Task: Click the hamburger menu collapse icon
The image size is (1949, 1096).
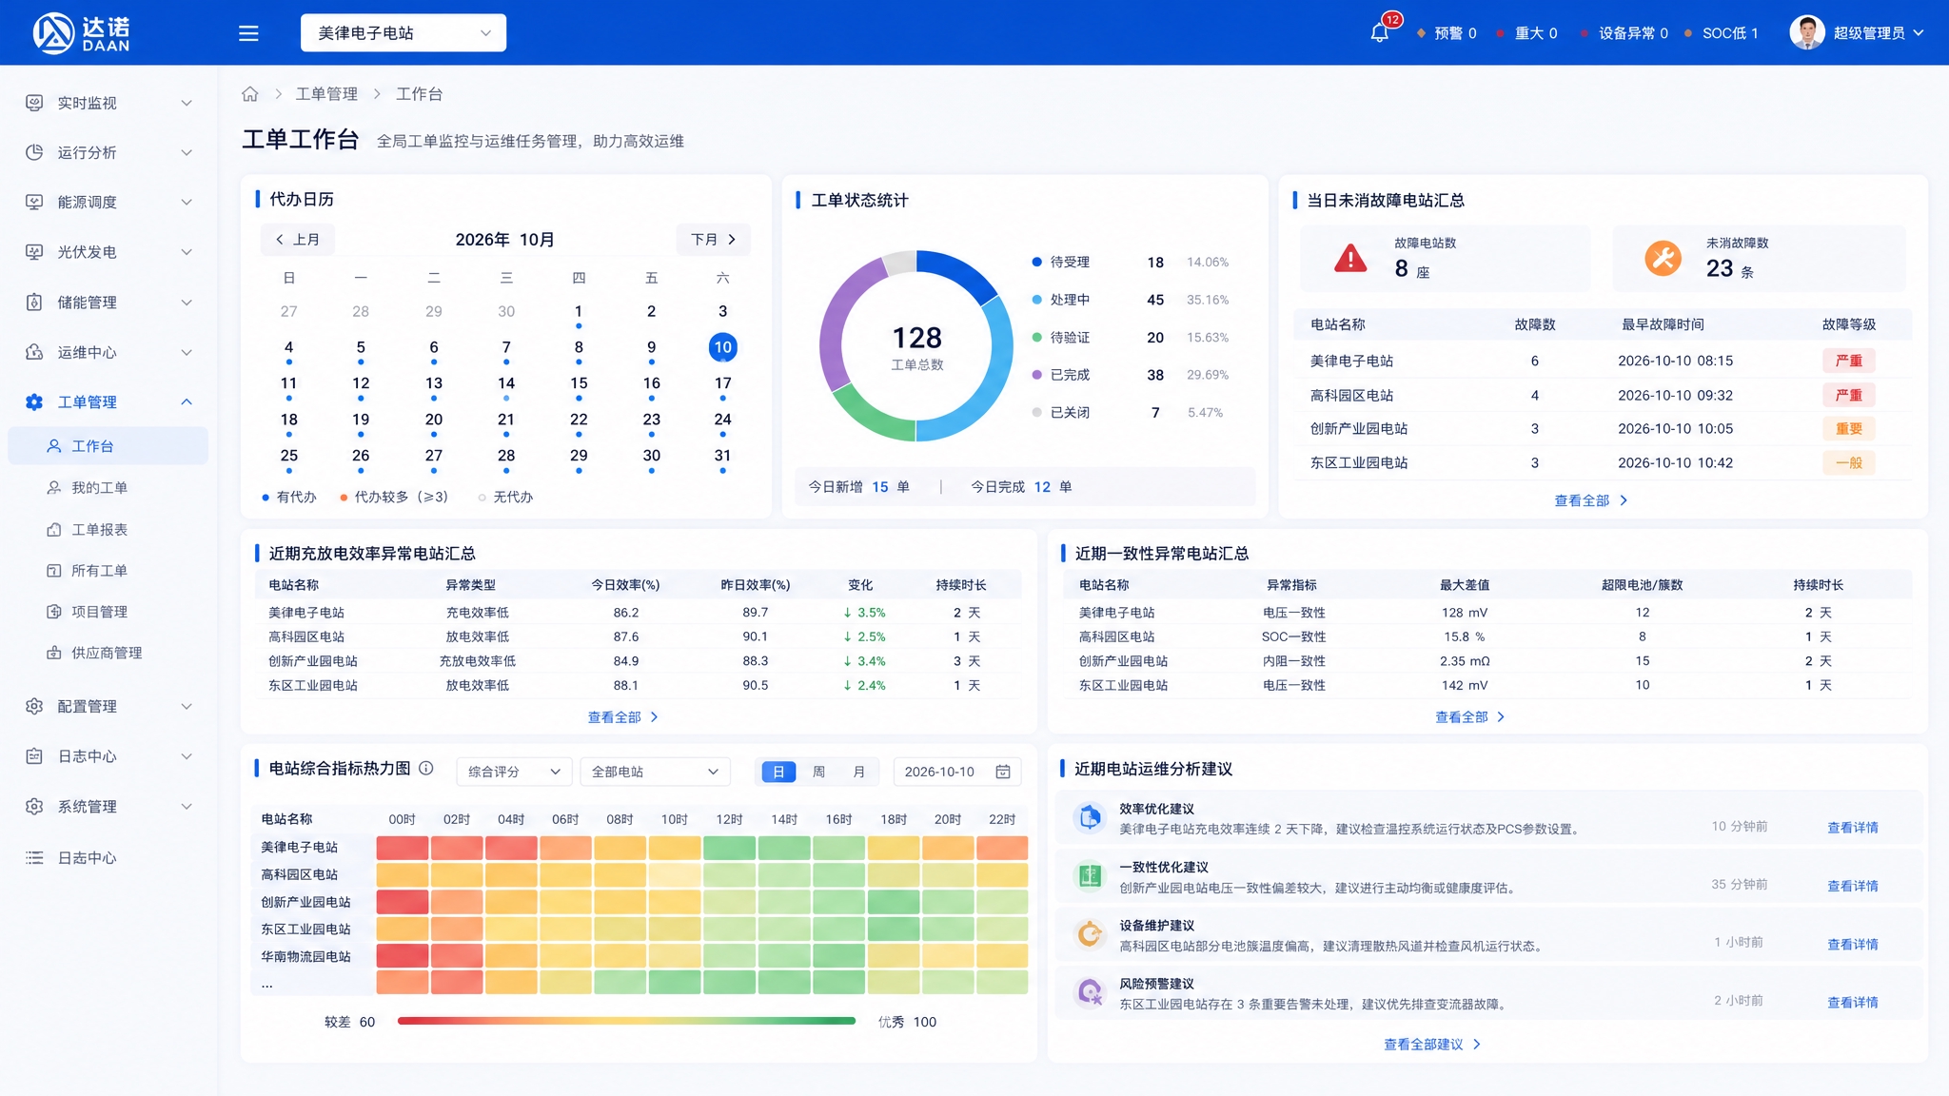Action: [248, 33]
